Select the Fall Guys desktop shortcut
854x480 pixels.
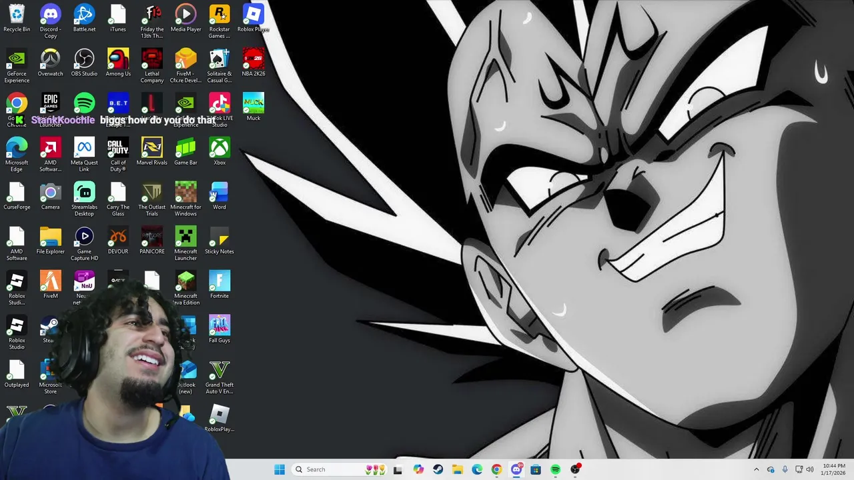[x=220, y=330]
